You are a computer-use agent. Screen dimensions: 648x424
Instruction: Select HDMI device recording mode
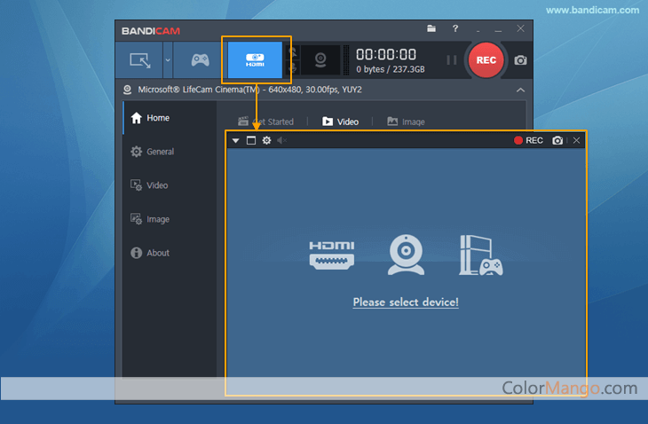[x=255, y=60]
